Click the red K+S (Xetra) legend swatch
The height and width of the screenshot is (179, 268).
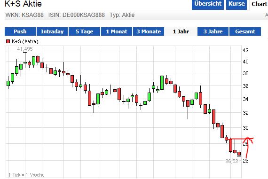point(8,41)
